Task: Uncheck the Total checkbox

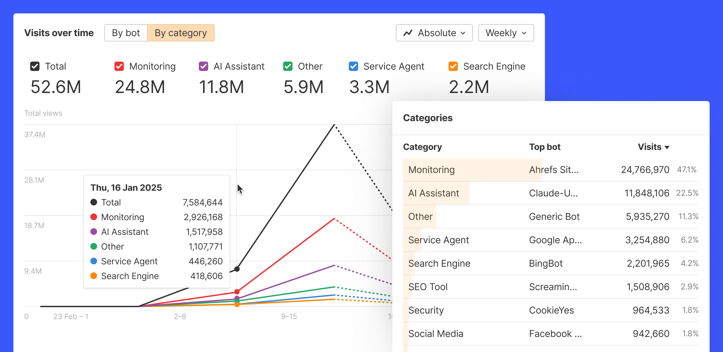Action: tap(35, 66)
